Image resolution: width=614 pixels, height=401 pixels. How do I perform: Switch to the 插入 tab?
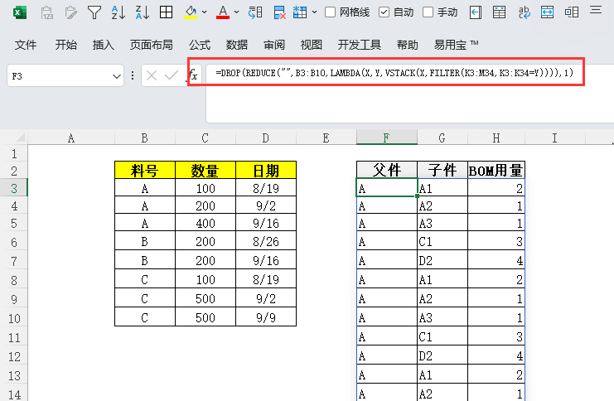coord(104,45)
